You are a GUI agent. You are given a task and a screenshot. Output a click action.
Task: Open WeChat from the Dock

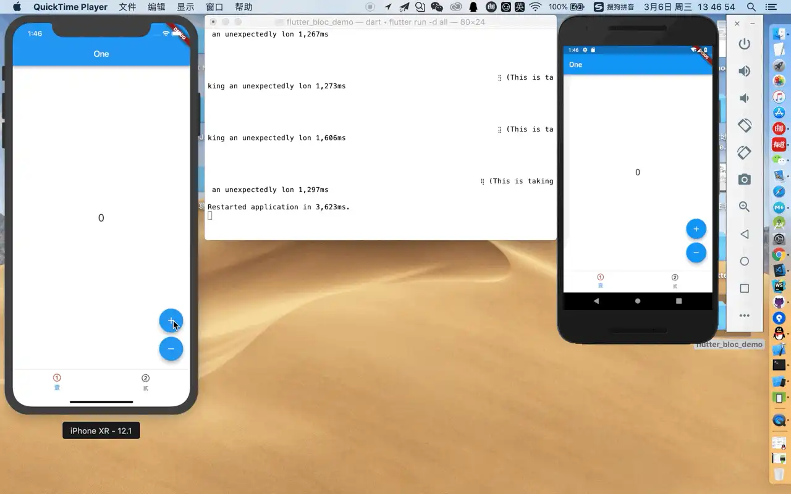click(779, 160)
